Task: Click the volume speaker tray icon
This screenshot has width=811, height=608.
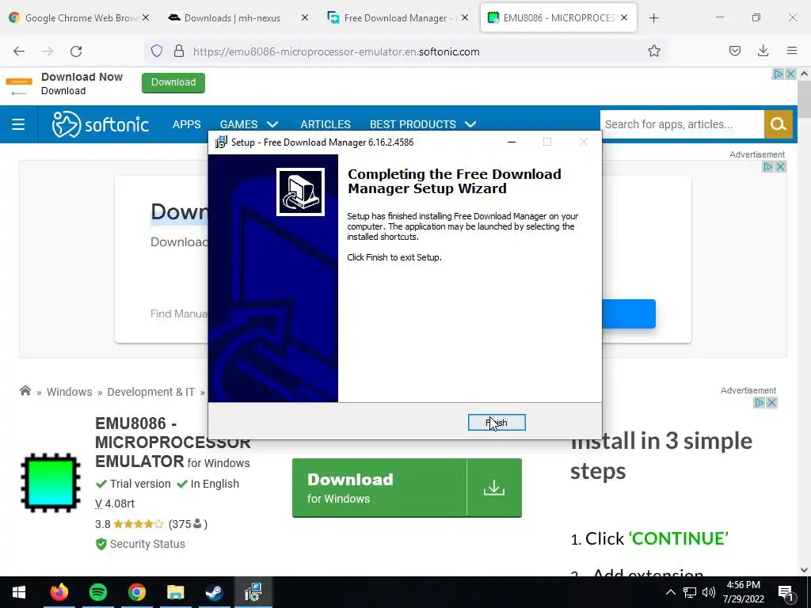Action: [x=709, y=592]
